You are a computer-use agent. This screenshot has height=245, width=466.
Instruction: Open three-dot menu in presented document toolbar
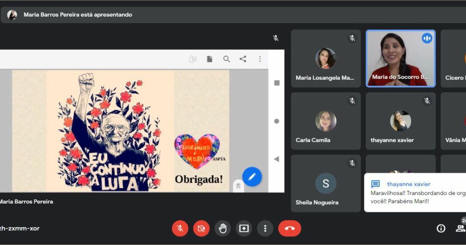[260, 59]
